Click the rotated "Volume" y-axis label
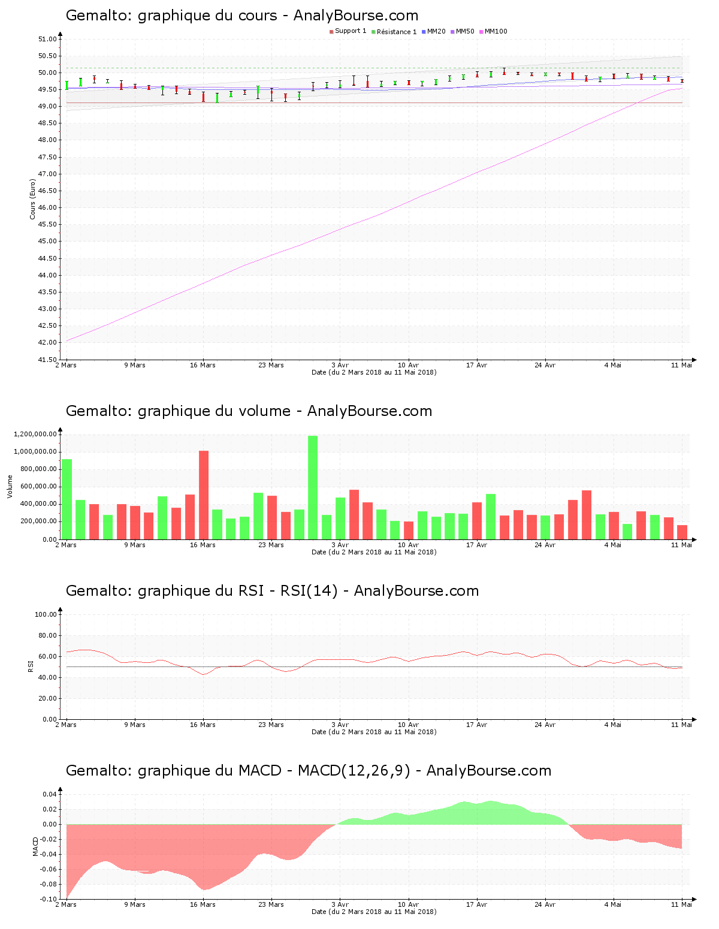719x929 pixels. (x=10, y=486)
